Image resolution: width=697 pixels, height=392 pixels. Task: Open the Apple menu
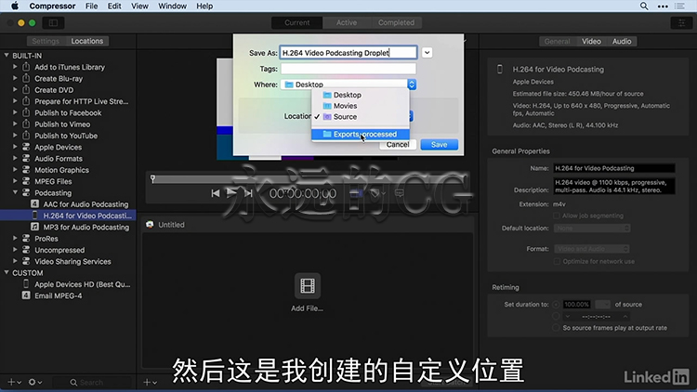(15, 7)
